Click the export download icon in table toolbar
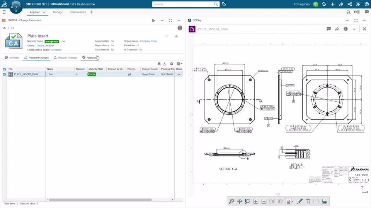Screen dimensions: 371x208 click(x=165, y=64)
